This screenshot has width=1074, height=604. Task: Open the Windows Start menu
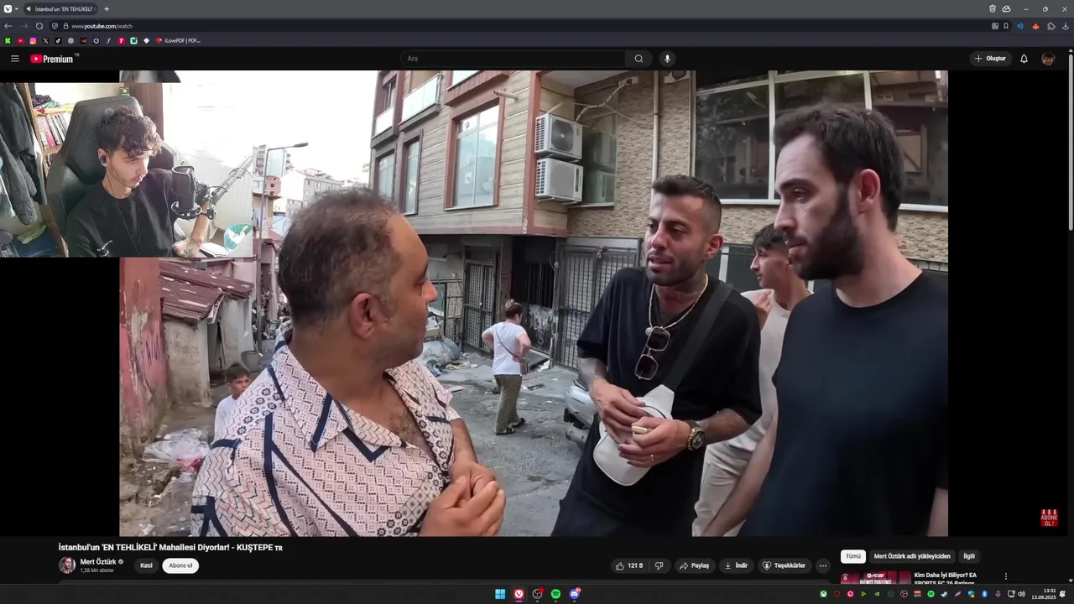pyautogui.click(x=500, y=594)
